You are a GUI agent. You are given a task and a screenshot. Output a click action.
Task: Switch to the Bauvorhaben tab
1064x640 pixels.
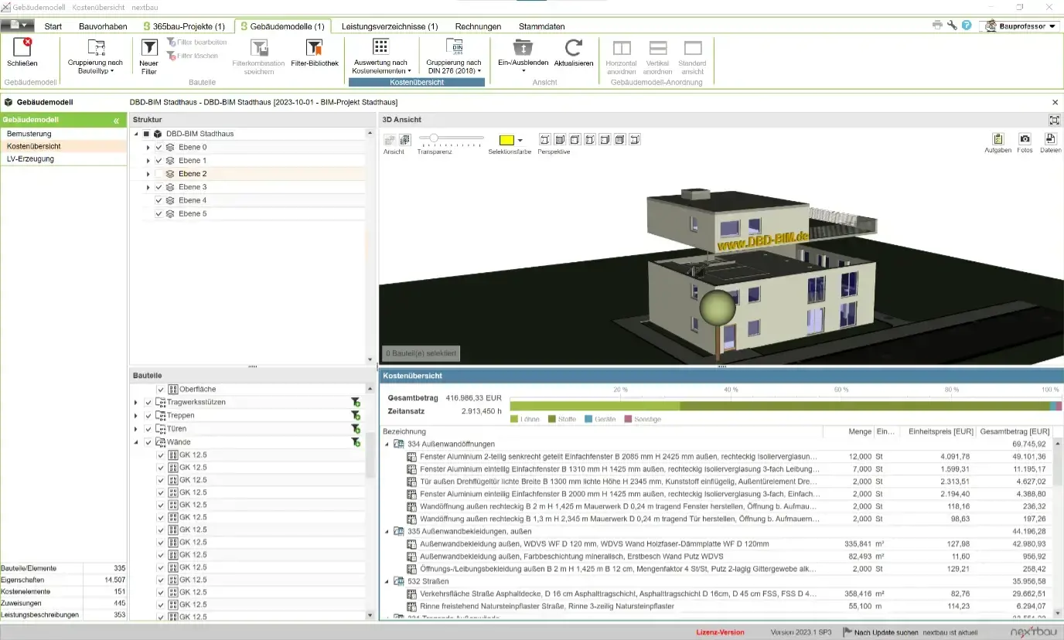click(103, 26)
